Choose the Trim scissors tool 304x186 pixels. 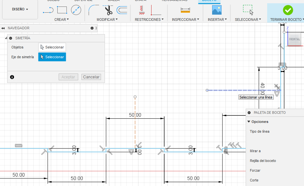[x=109, y=10]
